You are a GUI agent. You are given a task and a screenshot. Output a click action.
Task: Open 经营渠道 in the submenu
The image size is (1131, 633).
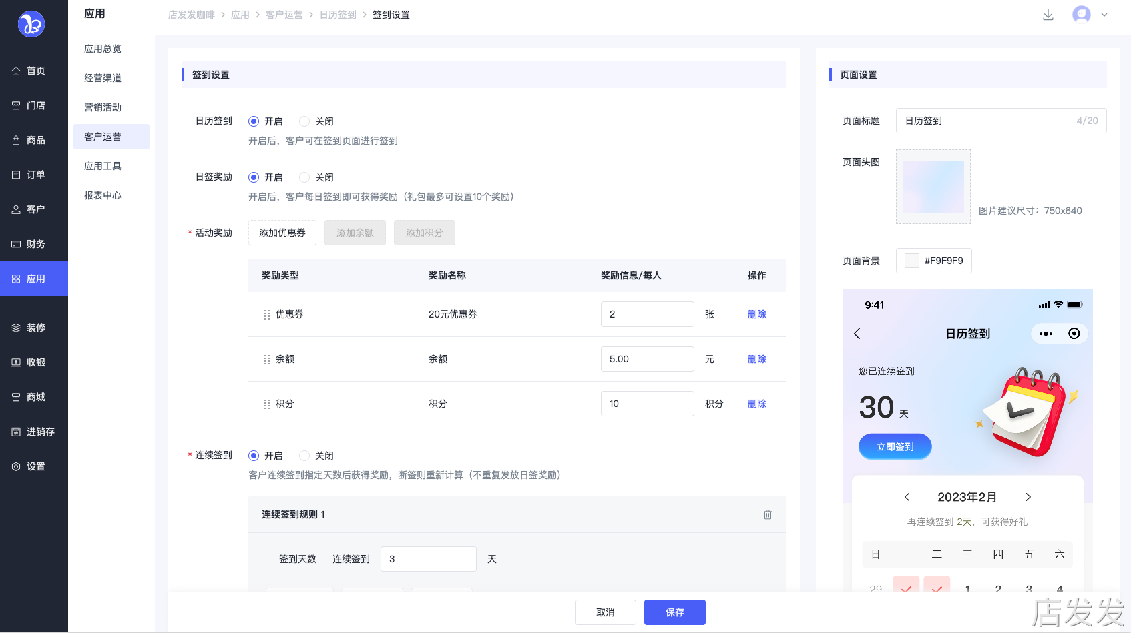coord(103,78)
